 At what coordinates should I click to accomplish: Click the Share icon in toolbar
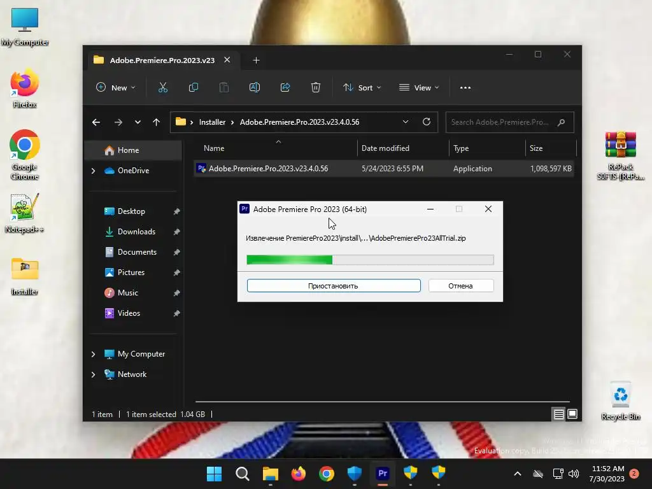285,87
